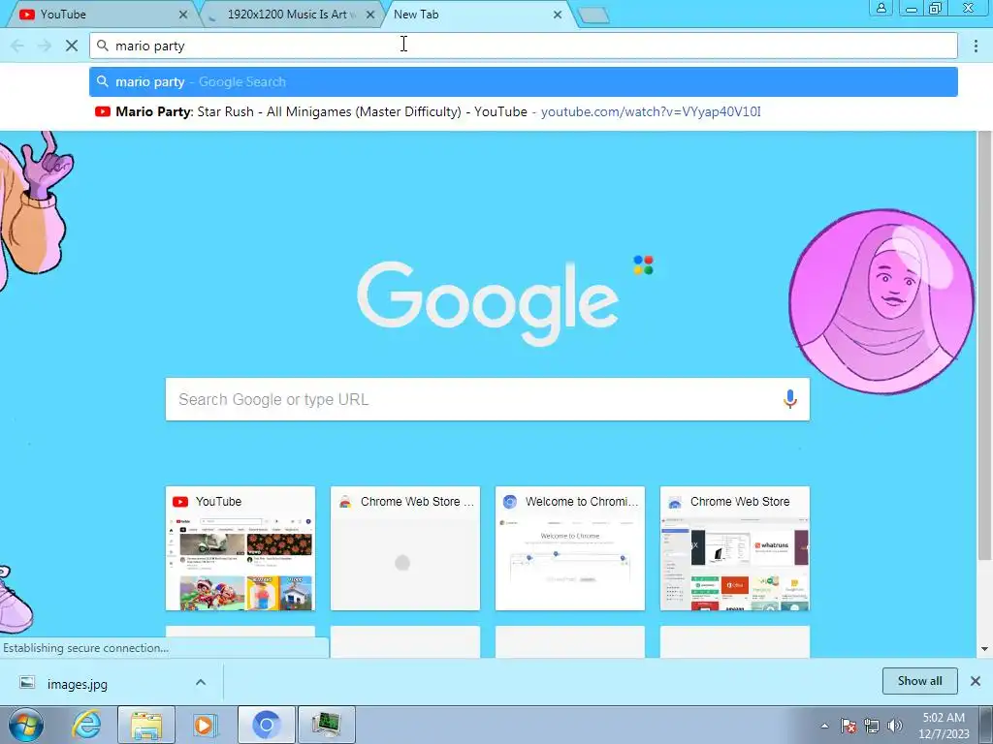Open Windows Media Player from taskbar
This screenshot has width=993, height=744.
pyautogui.click(x=204, y=725)
